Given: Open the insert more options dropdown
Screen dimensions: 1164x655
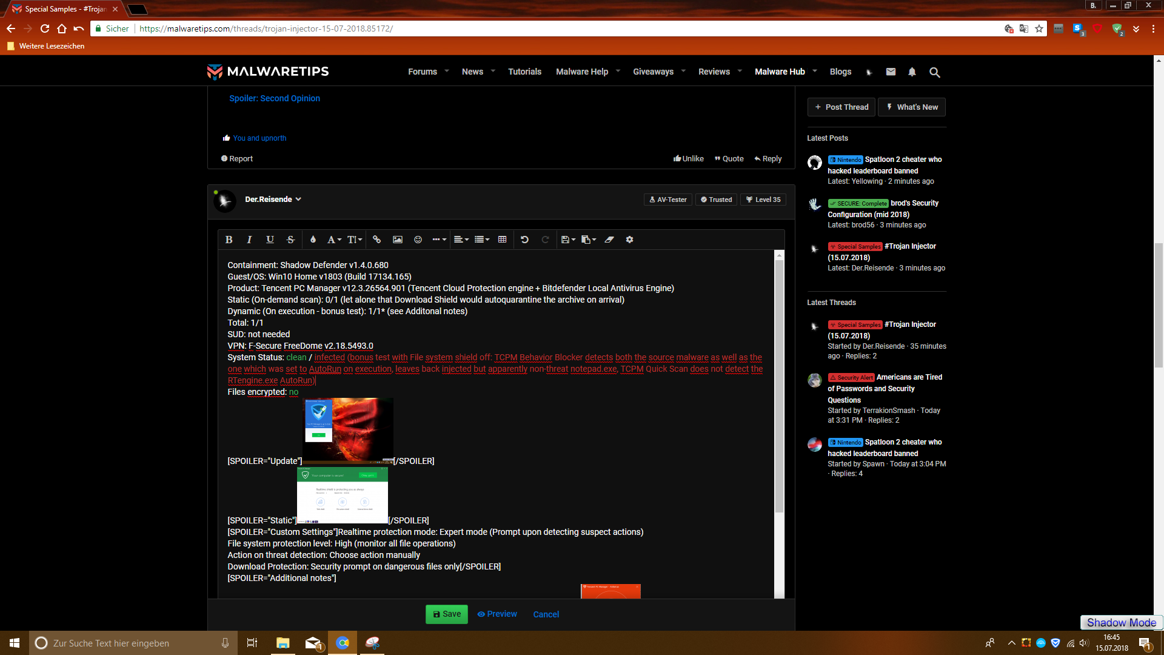Looking at the screenshot, I should (x=440, y=240).
